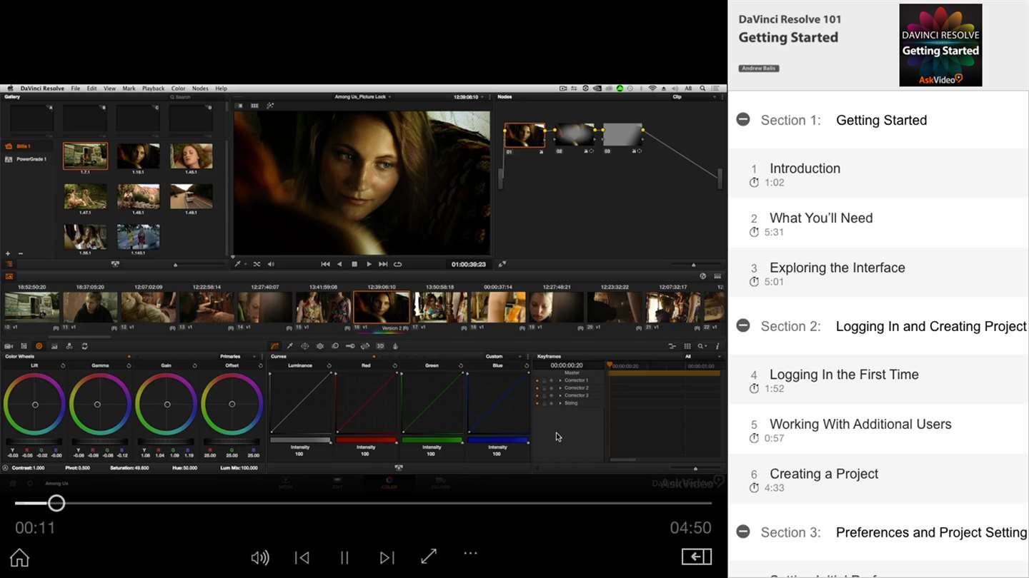Click the viewer unmix shuffle icon
The width and height of the screenshot is (1029, 578).
click(x=257, y=264)
